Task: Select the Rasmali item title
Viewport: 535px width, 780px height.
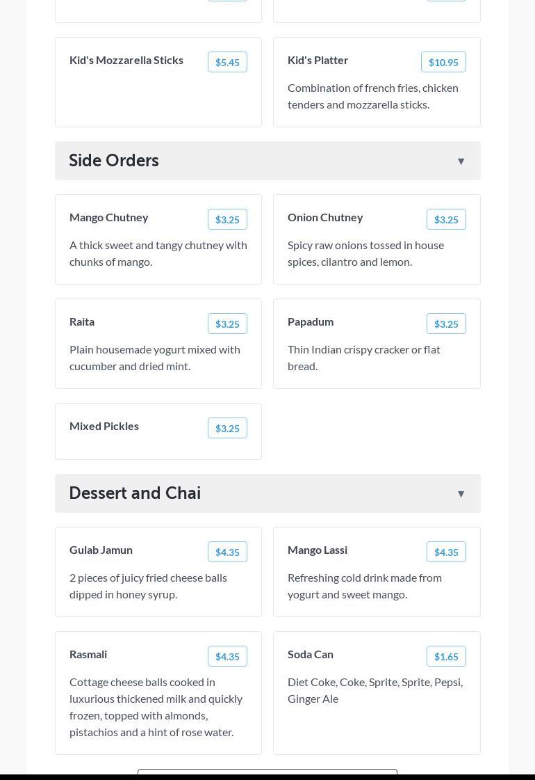Action: tap(88, 654)
